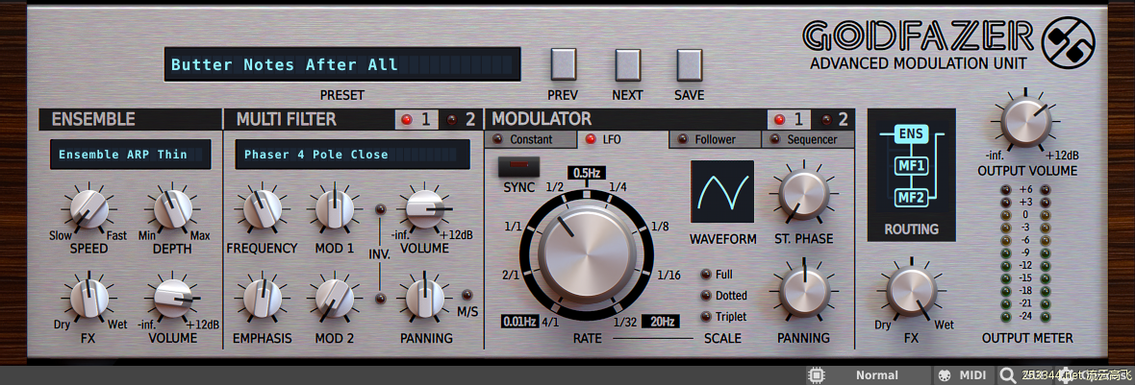Toggle the SYNC button in Modulator
Screen dimensions: 1135x385
pos(519,167)
